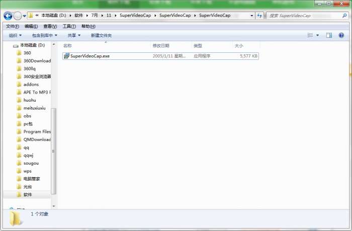This screenshot has width=352, height=231.
Task: Open the 编辑(E) menu
Action: pos(31,26)
